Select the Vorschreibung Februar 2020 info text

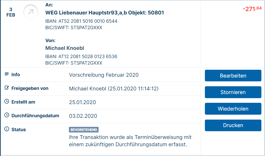coord(104,75)
